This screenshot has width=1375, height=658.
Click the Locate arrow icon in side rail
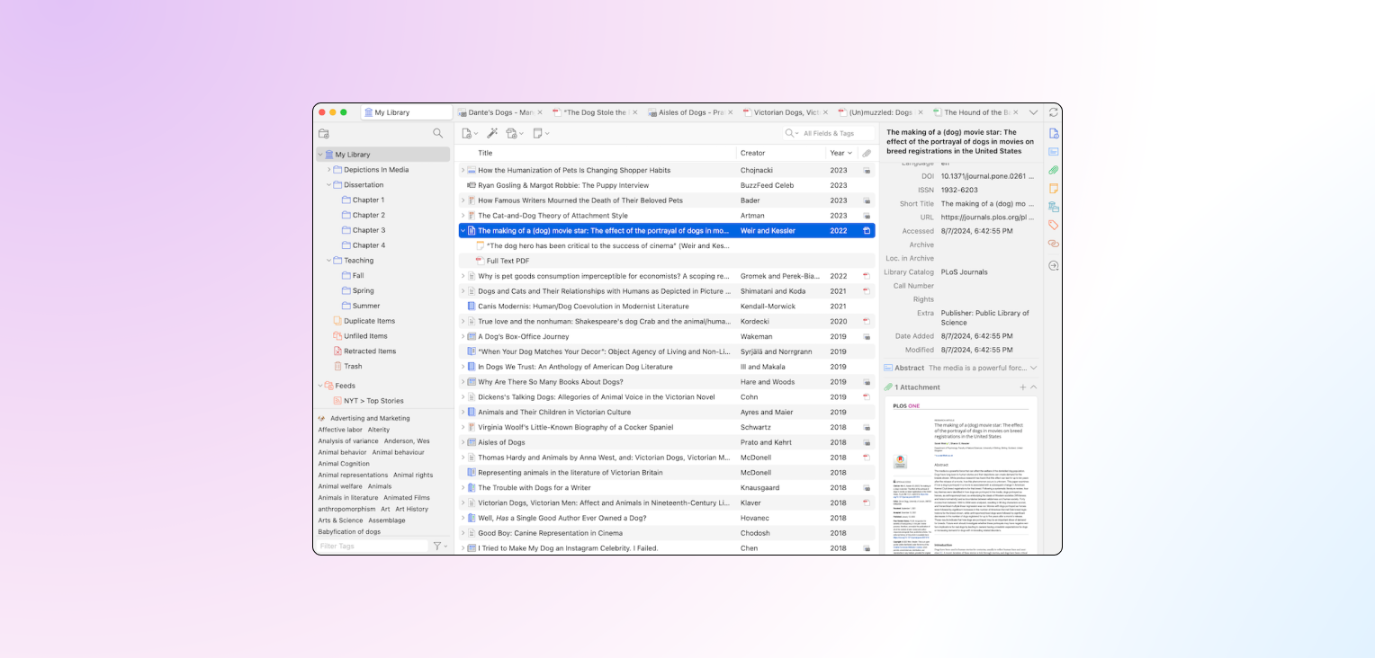click(x=1054, y=265)
